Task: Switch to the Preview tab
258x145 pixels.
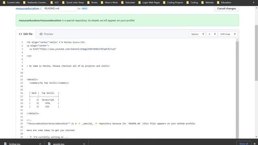Action: pyautogui.click(x=46, y=34)
